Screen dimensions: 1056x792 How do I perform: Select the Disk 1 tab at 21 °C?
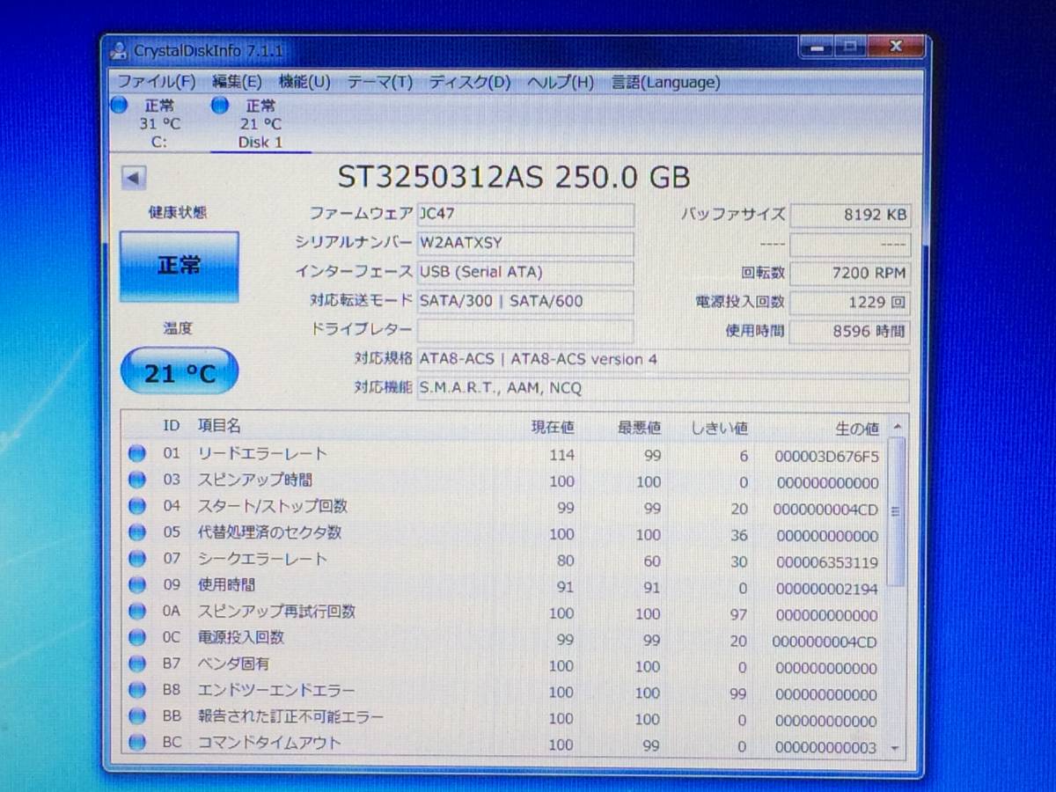260,123
